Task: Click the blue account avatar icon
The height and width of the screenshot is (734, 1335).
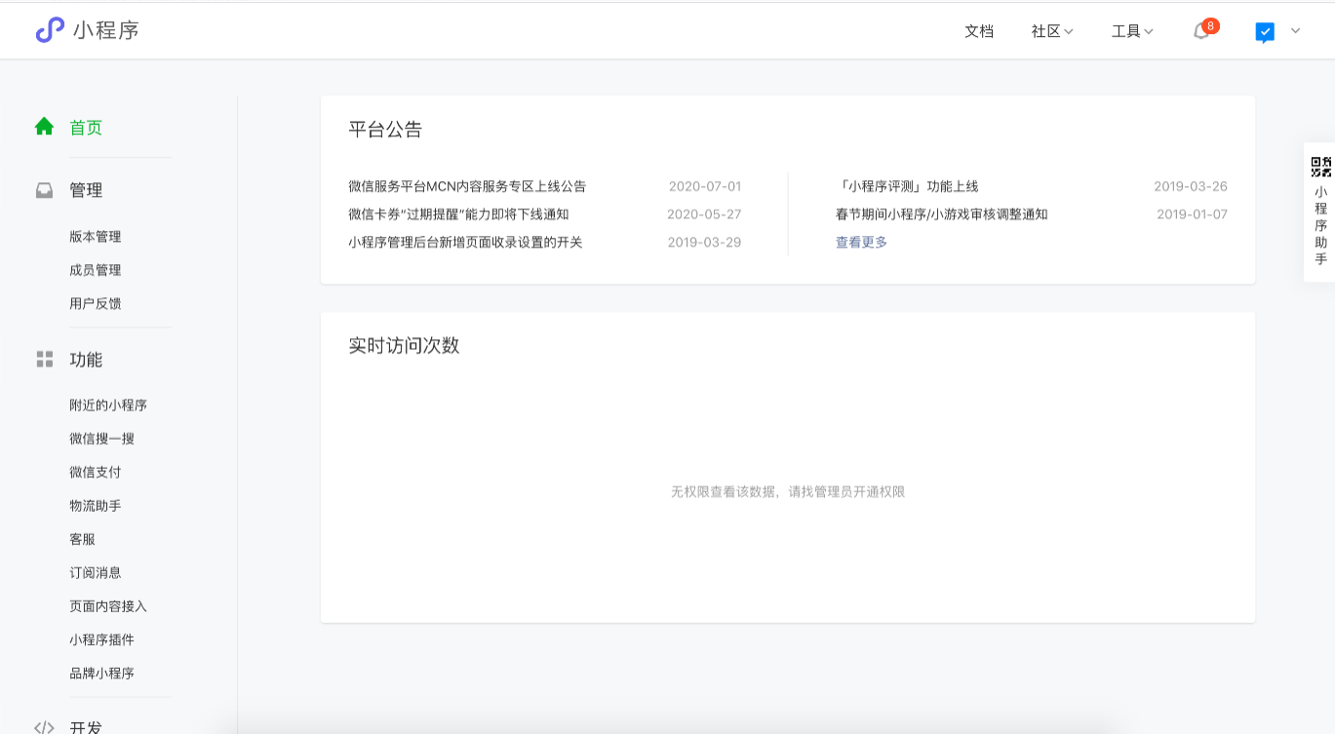Action: 1265,32
